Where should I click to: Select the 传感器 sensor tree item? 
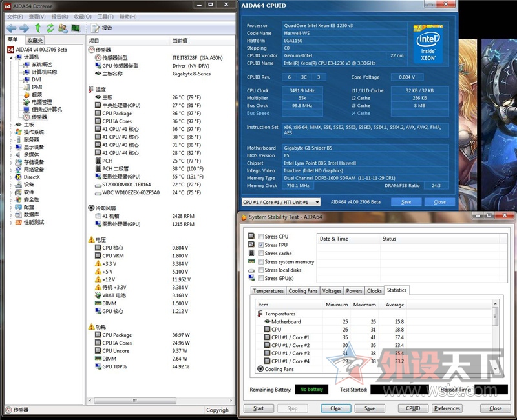tap(39, 117)
